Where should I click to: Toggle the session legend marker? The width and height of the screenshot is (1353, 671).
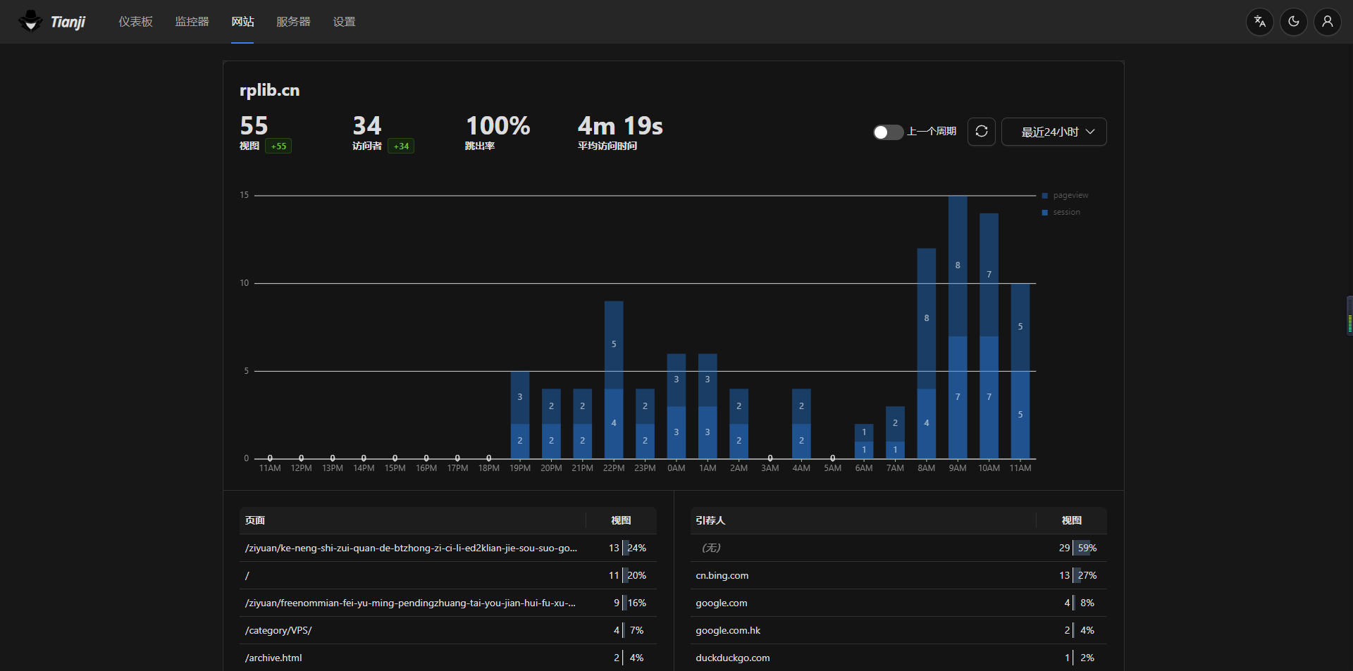click(1045, 213)
